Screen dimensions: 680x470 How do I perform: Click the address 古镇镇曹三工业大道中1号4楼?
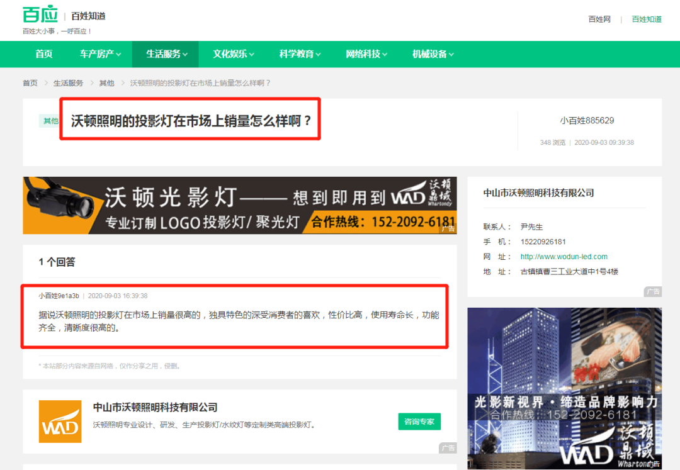[569, 272]
